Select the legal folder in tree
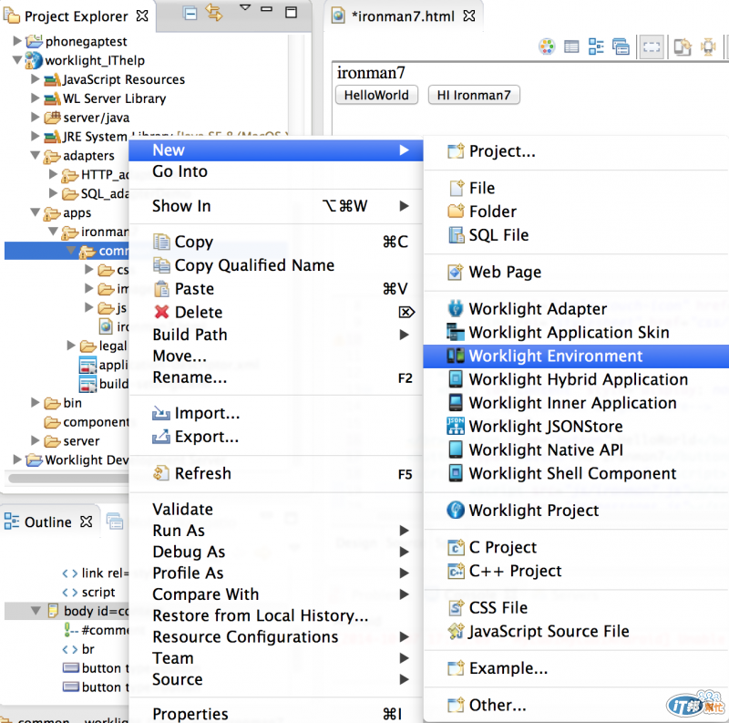Viewport: 729px width, 723px height. [x=112, y=346]
